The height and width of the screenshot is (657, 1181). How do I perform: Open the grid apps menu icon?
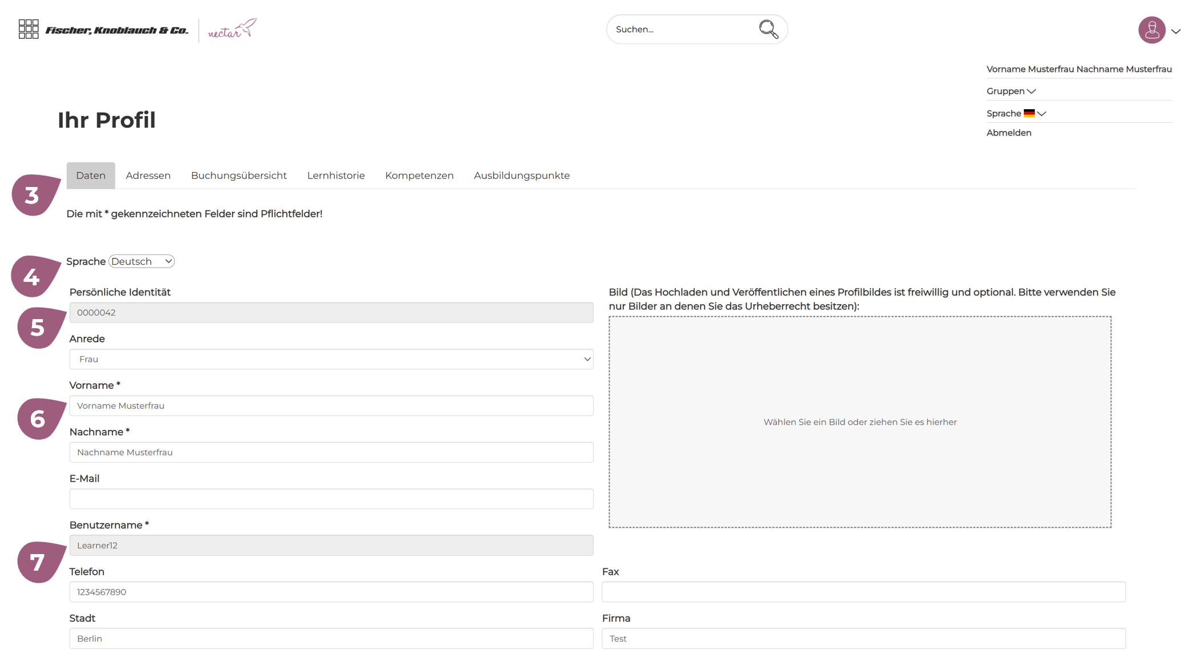pos(29,29)
